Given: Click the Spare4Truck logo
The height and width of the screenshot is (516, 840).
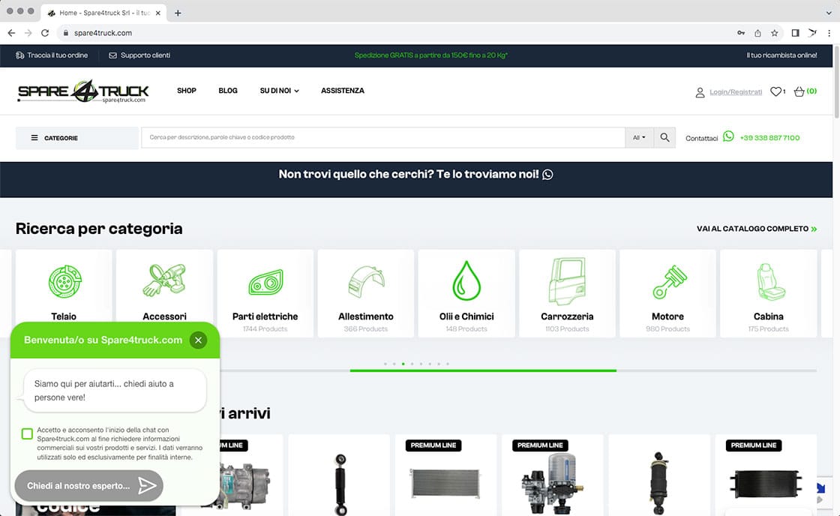Looking at the screenshot, I should 83,91.
